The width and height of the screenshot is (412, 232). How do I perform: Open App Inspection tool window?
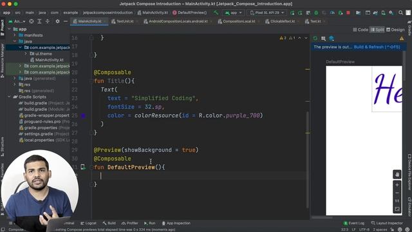tap(176, 223)
